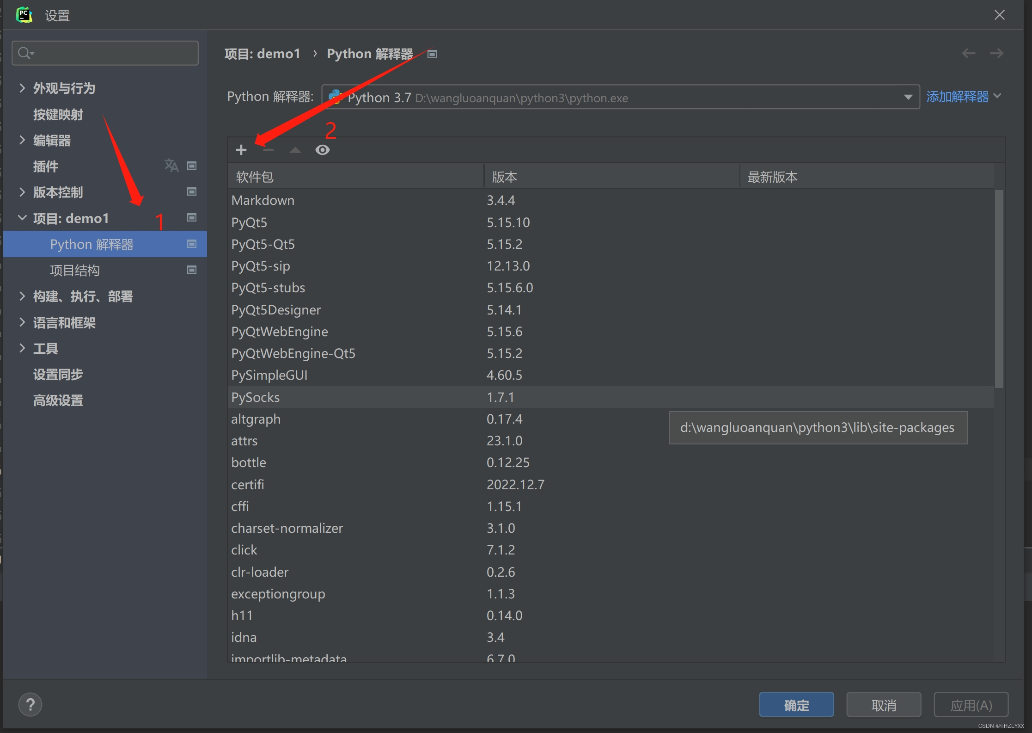Select the certifi package row
The height and width of the screenshot is (733, 1032).
tap(611, 485)
